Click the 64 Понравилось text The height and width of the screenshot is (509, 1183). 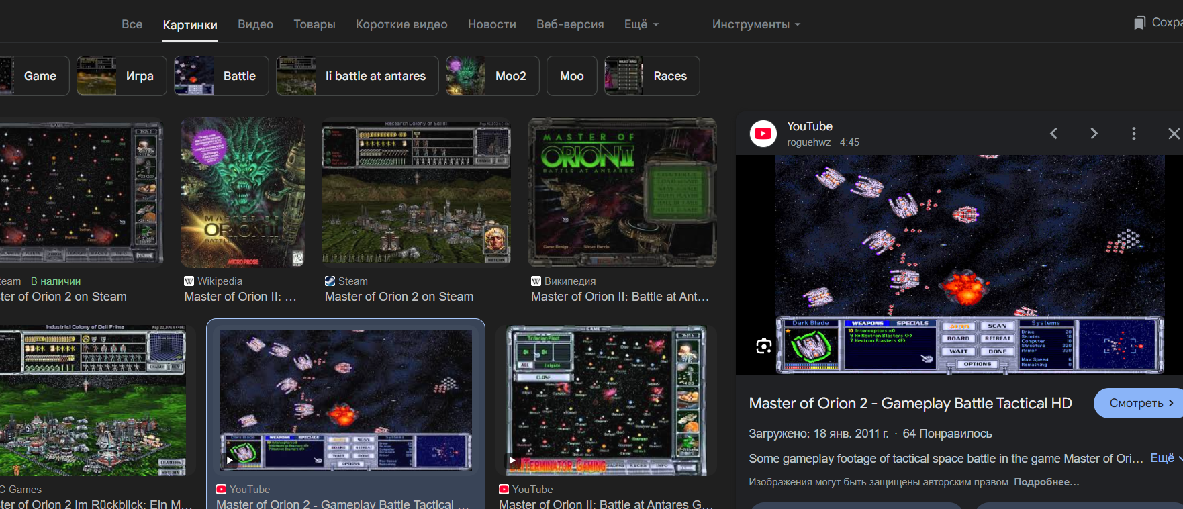947,434
